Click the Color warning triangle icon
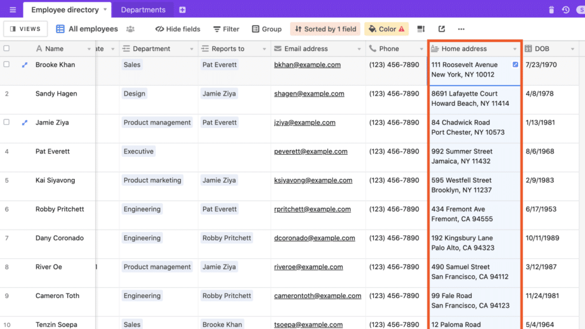The height and width of the screenshot is (329, 585). click(x=402, y=29)
